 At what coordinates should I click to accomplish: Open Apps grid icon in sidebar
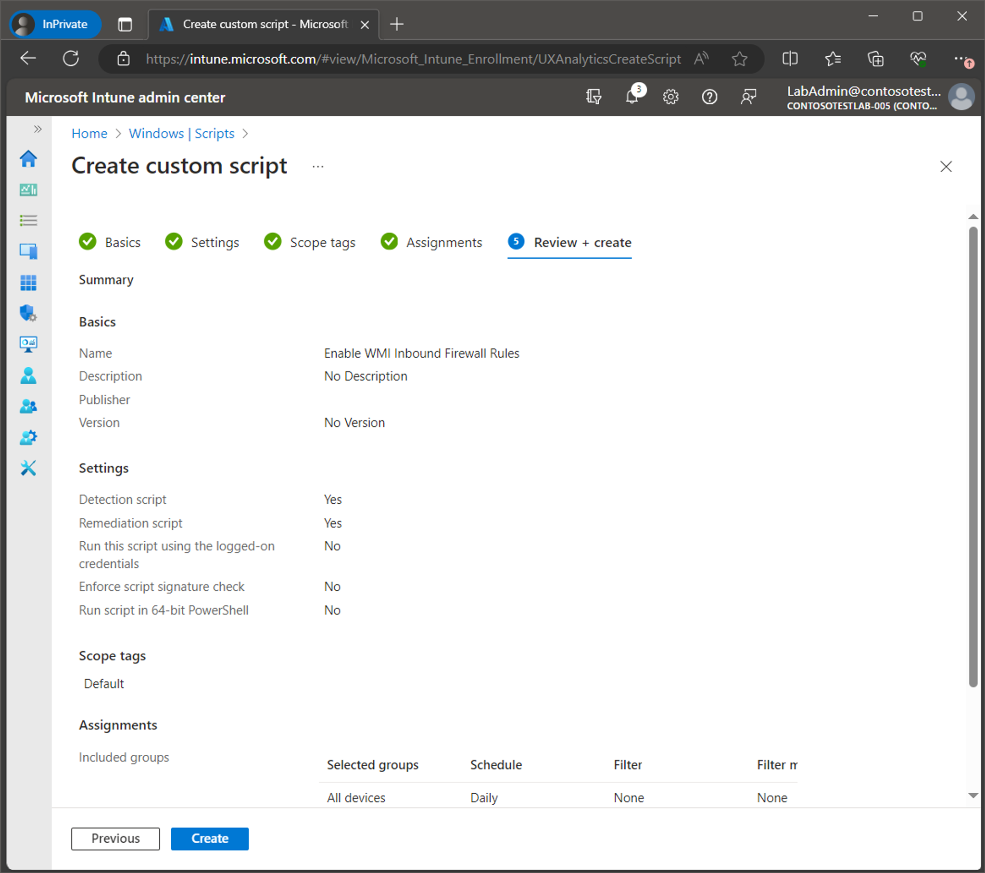28,282
